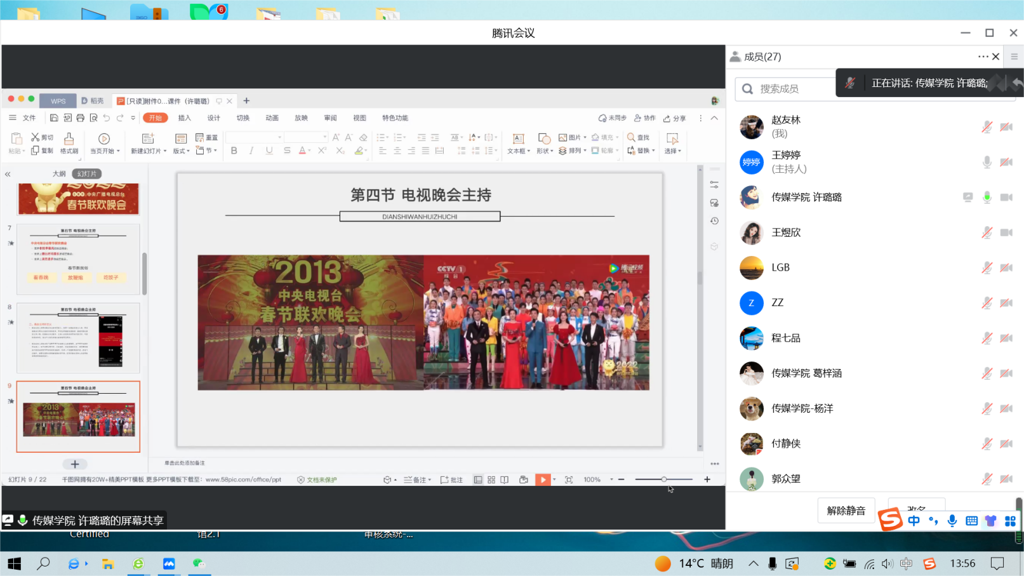The width and height of the screenshot is (1024, 576).
Task: Toggle microphone for 王婷婷
Action: 987,163
